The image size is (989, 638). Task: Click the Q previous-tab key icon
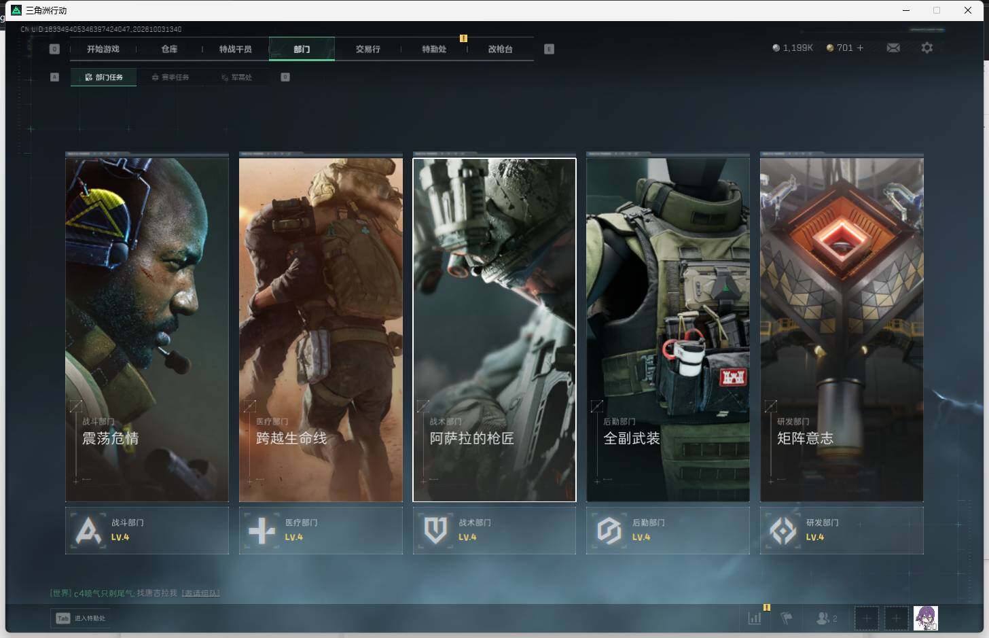(54, 49)
